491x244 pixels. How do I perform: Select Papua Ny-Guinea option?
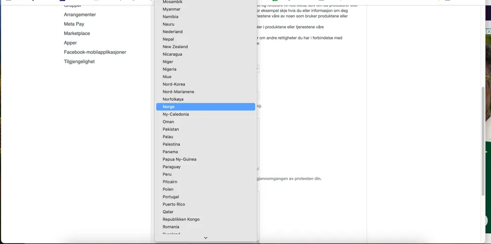point(179,159)
